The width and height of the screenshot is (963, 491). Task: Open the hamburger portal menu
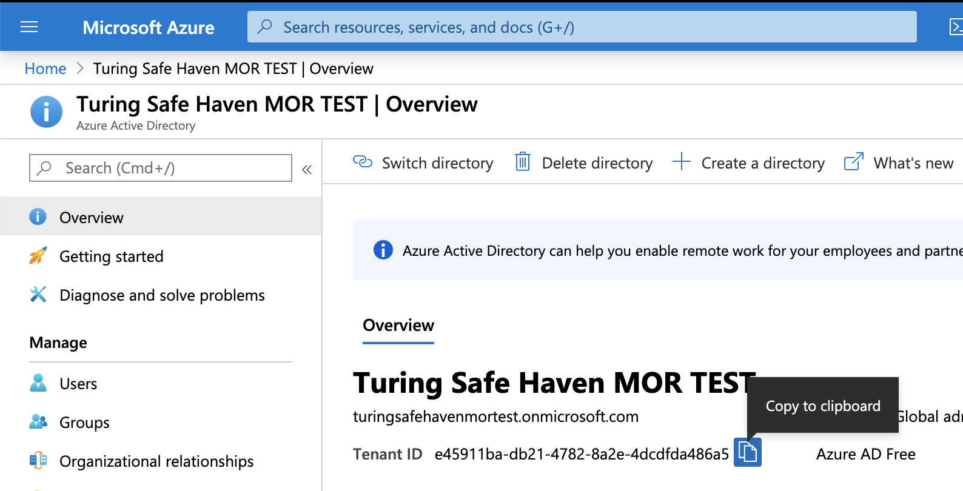coord(29,27)
